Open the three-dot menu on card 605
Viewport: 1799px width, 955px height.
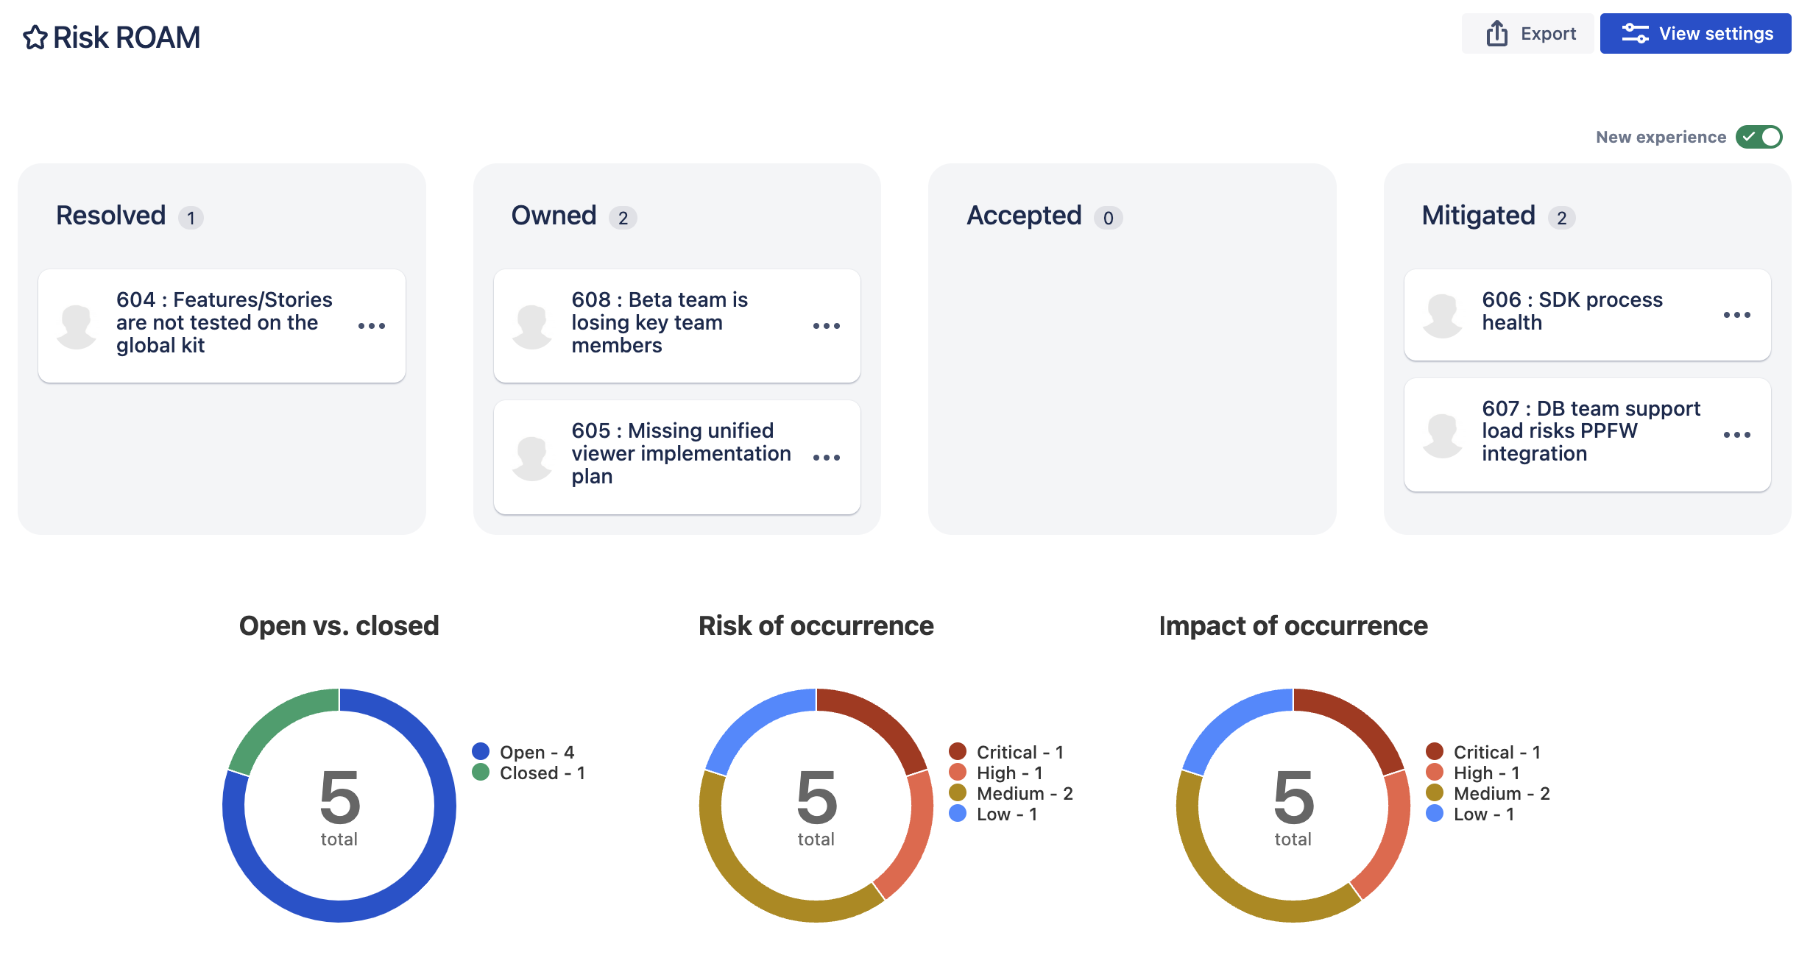(827, 457)
